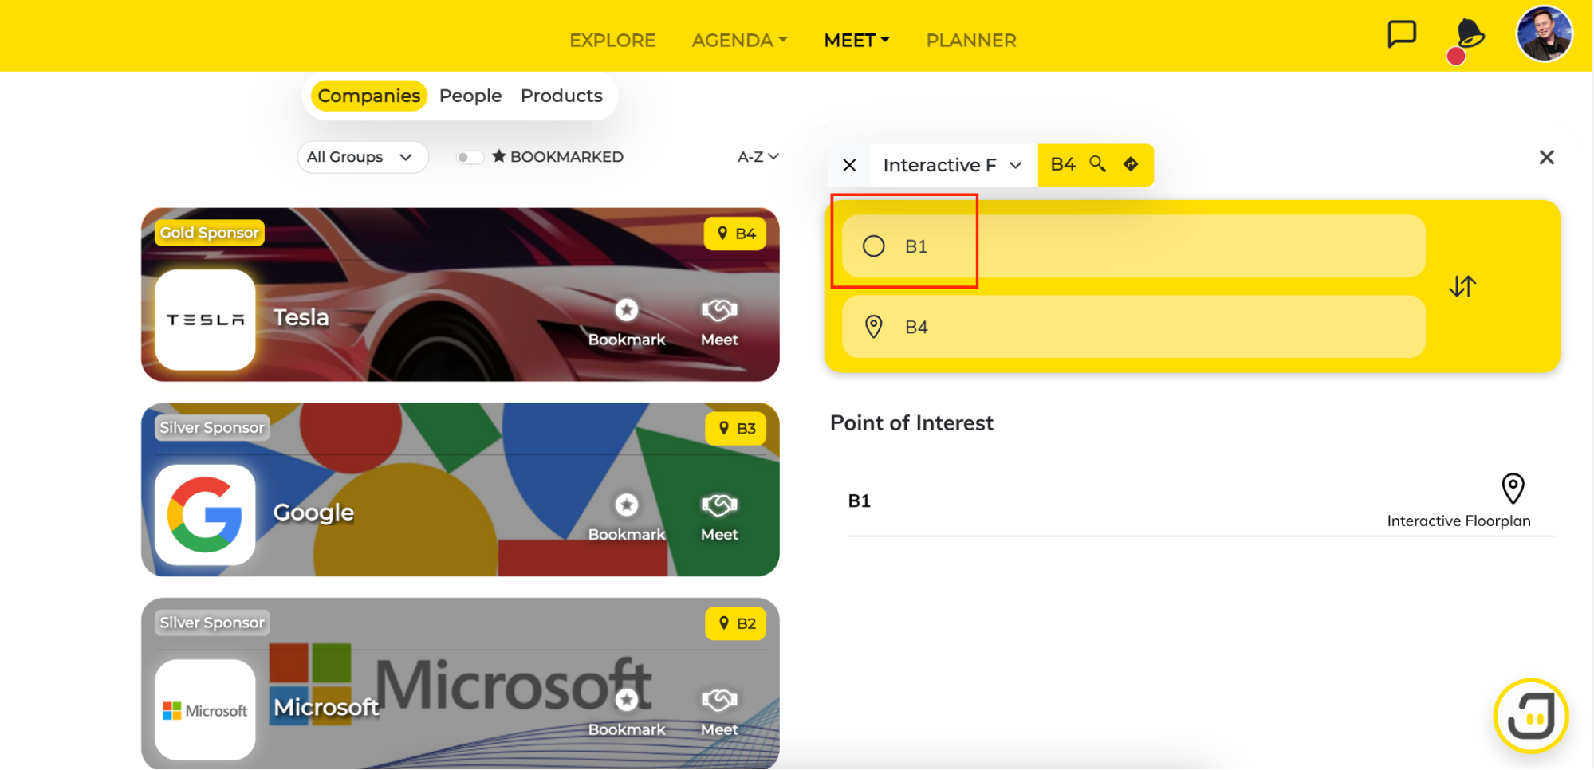Switch to the Products tab
Screen dimensions: 1594x770
tap(561, 96)
